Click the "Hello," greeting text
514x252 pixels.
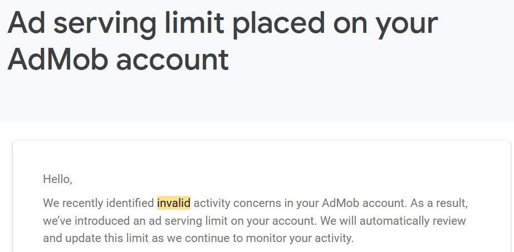57,179
